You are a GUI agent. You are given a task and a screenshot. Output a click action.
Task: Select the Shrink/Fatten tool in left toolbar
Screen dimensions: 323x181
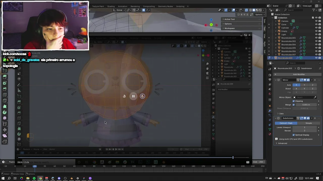pos(5,130)
